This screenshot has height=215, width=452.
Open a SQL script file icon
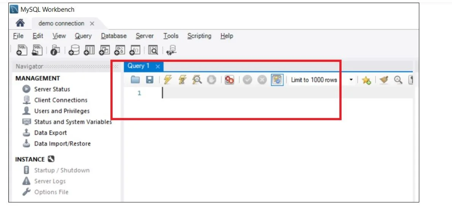pos(37,50)
